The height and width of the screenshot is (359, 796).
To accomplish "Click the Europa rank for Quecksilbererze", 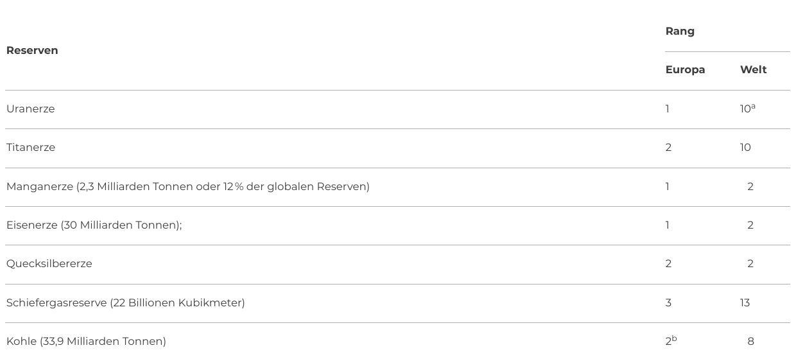I will [x=668, y=264].
